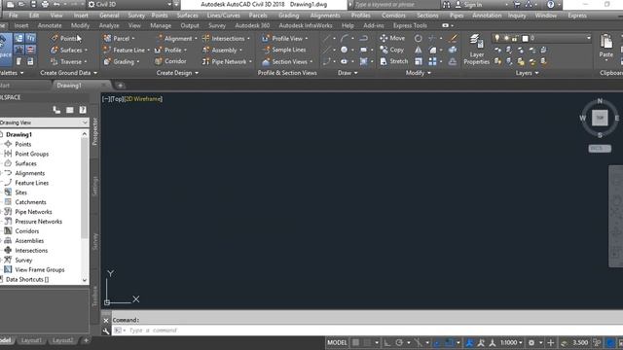Toggle polar tracking in status bar
Image resolution: width=623 pixels, height=350 pixels.
[399, 342]
